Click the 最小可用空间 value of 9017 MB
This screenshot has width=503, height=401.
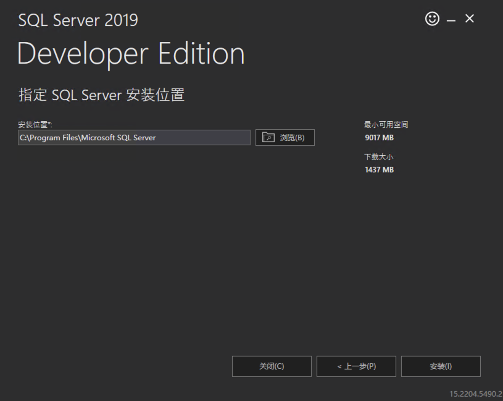[x=379, y=137]
